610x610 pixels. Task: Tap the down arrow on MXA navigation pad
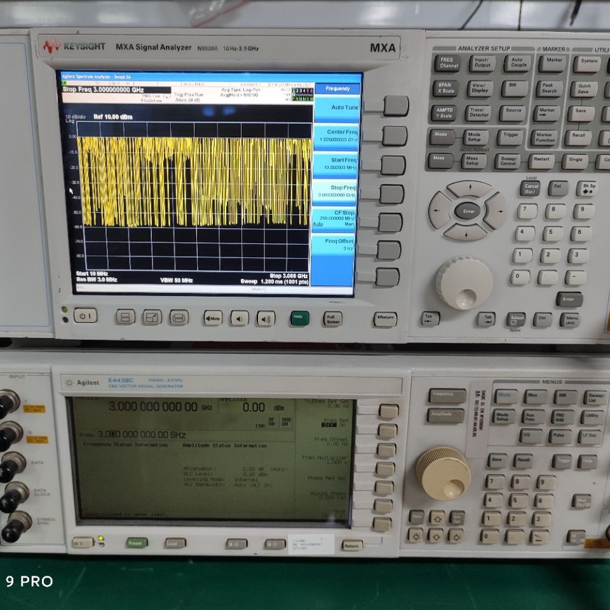tap(466, 233)
